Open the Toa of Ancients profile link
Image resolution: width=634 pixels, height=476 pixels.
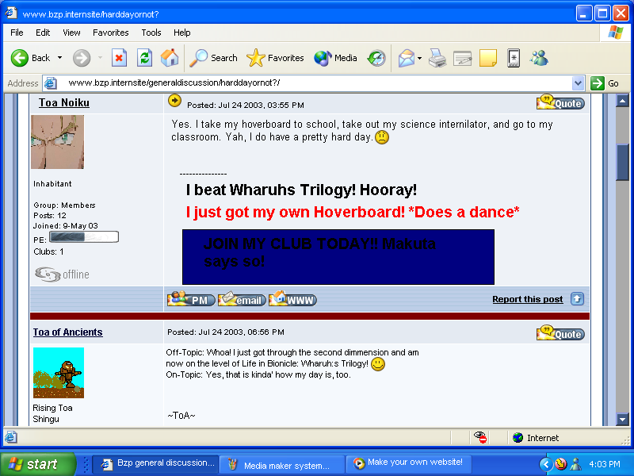pyautogui.click(x=67, y=332)
